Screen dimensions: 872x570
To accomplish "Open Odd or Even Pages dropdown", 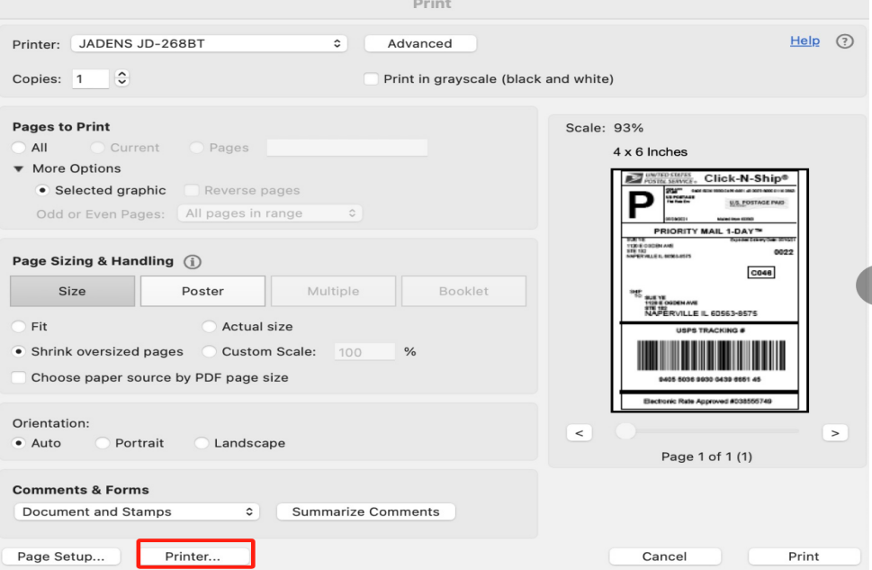I will (x=270, y=213).
